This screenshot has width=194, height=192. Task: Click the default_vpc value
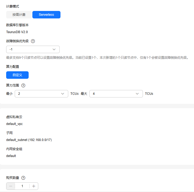click(x=14, y=124)
